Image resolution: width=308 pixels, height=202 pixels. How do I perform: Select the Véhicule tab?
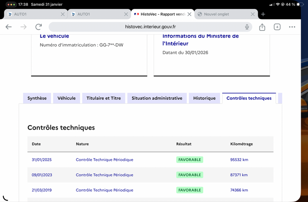click(67, 98)
